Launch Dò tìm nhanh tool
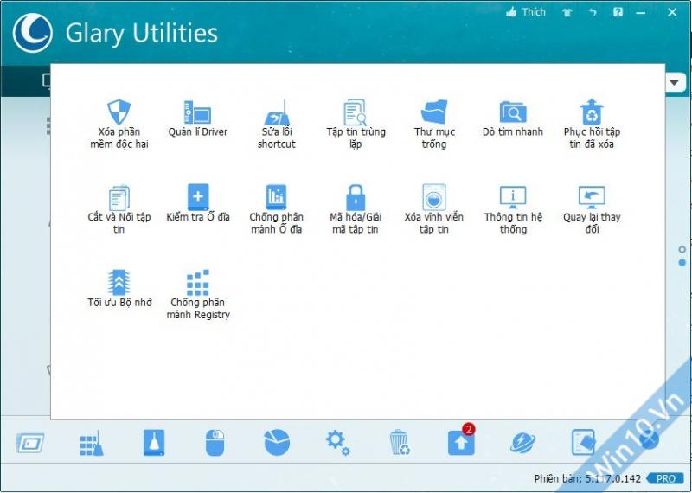The height and width of the screenshot is (493, 692). [513, 118]
